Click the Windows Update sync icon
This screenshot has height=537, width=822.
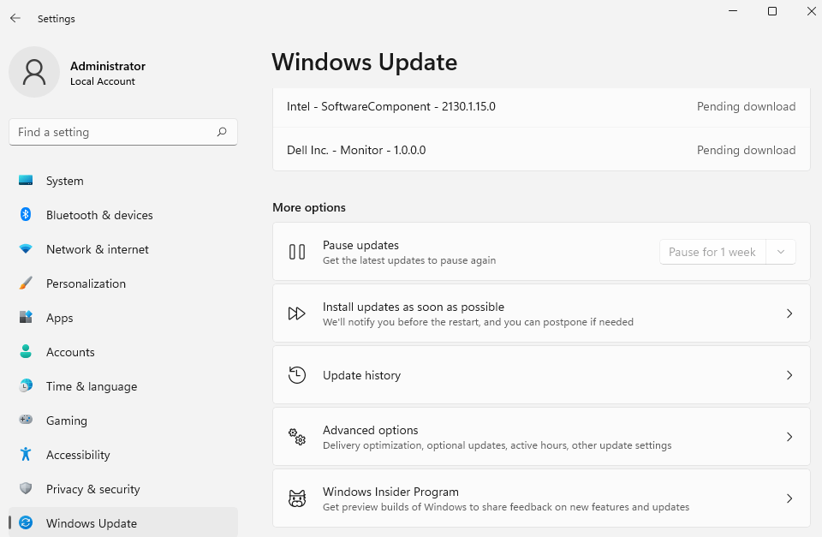click(26, 522)
